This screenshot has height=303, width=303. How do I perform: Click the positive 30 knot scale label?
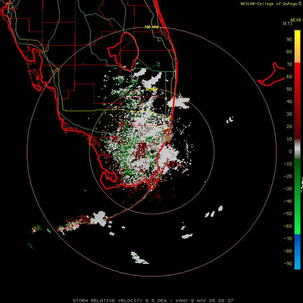pos(289,114)
